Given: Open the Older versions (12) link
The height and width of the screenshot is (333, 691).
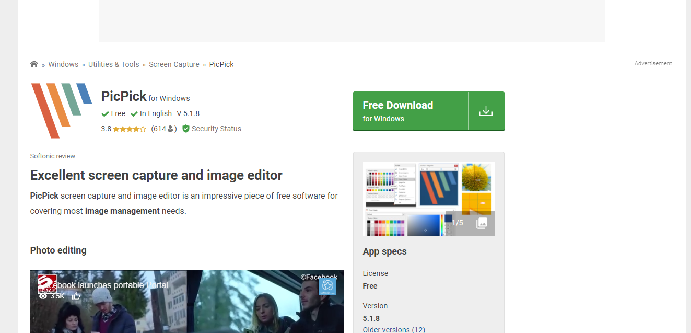Looking at the screenshot, I should (x=394, y=329).
